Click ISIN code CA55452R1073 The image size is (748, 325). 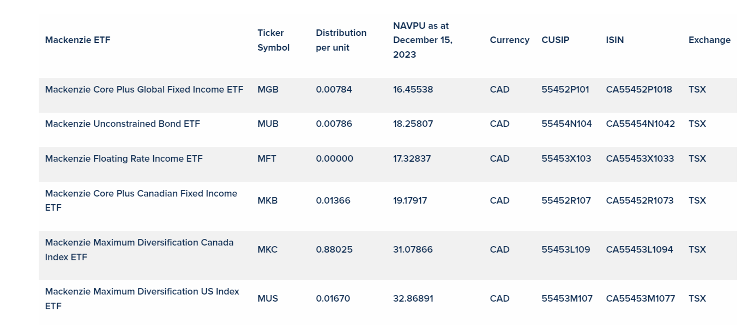click(640, 200)
